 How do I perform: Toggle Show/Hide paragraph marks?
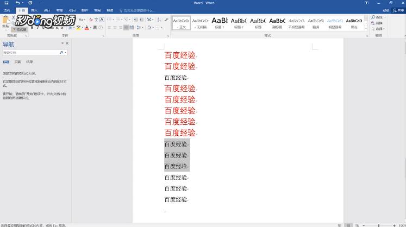click(x=166, y=20)
